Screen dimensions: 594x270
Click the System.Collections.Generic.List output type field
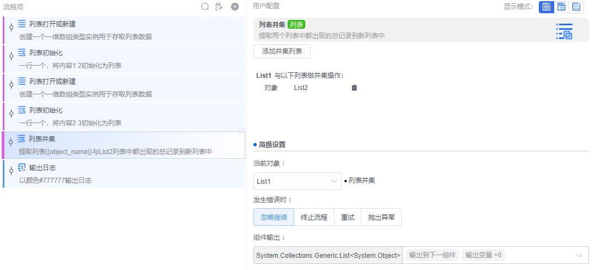[328, 255]
